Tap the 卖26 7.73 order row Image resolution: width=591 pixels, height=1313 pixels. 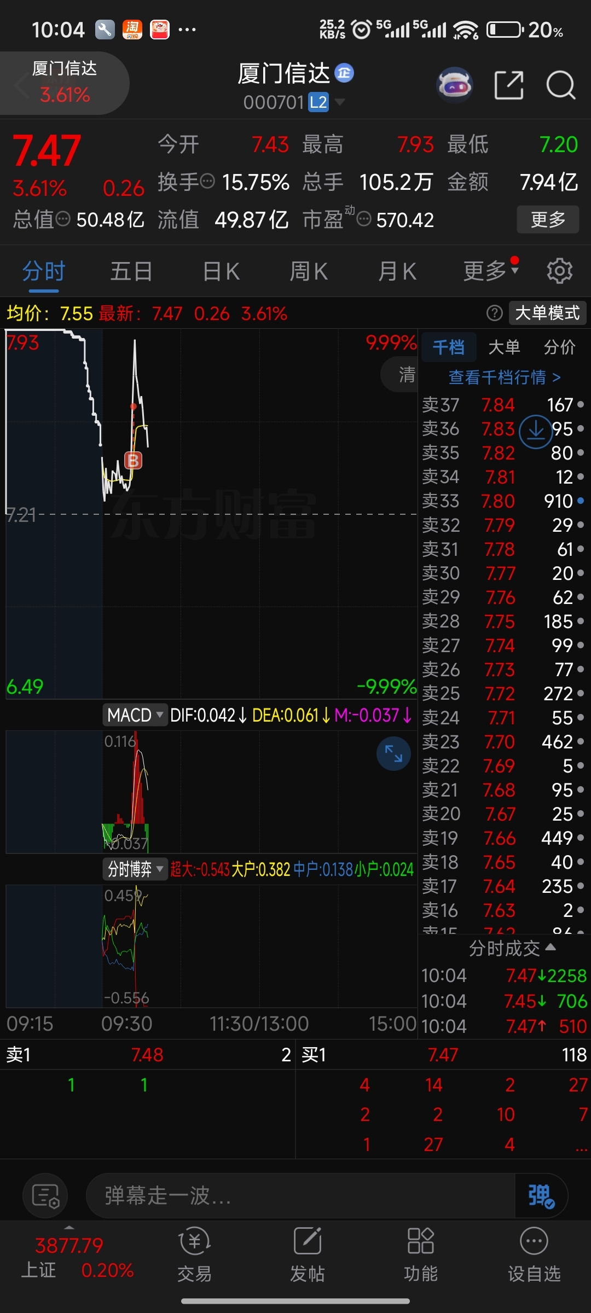pos(503,670)
